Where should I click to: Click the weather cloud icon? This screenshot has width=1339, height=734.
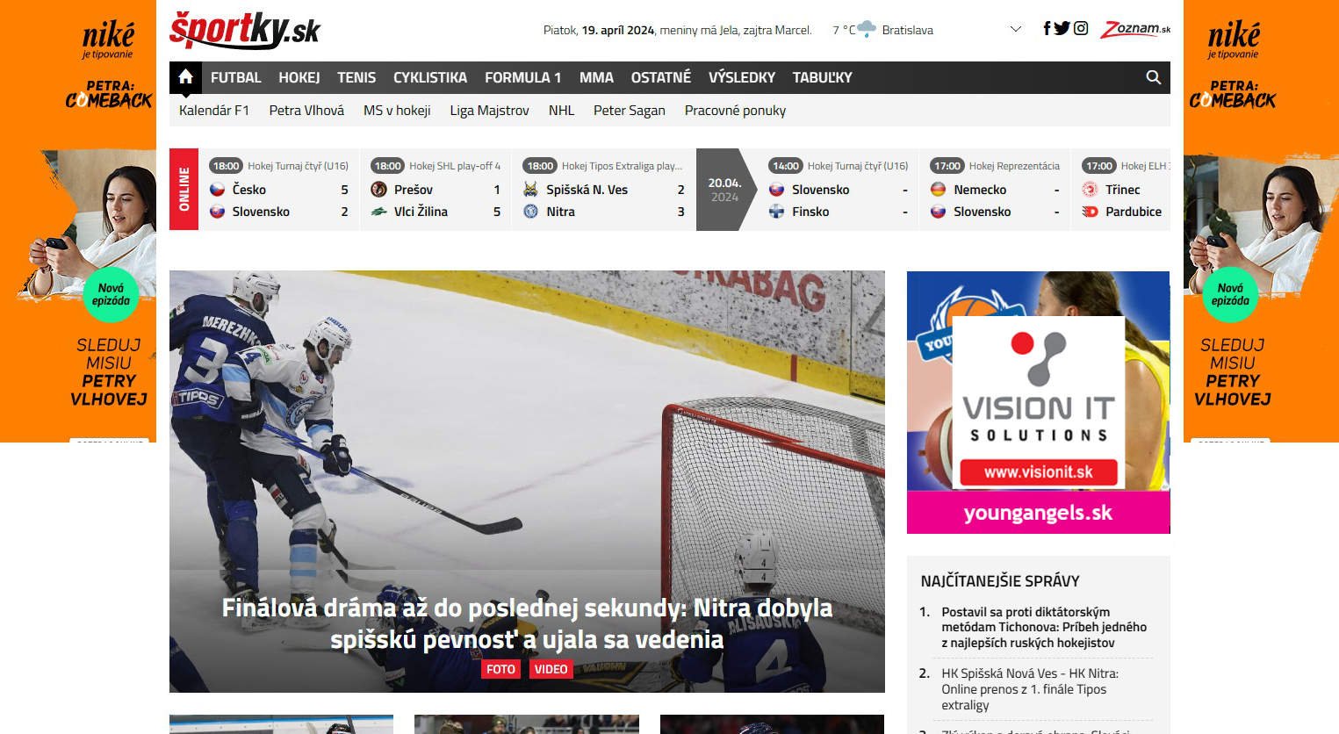coord(867,29)
